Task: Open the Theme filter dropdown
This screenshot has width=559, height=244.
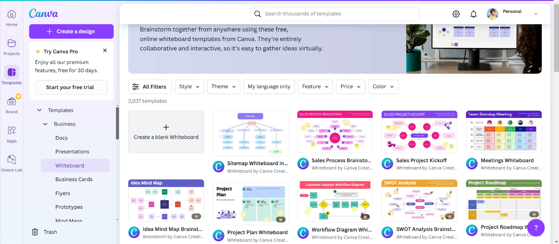Action: tap(224, 87)
